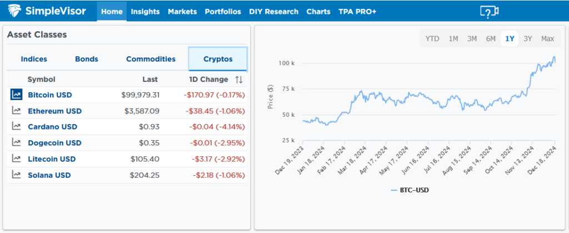This screenshot has height=233, width=569.
Task: Open the video help icon
Action: click(x=488, y=12)
